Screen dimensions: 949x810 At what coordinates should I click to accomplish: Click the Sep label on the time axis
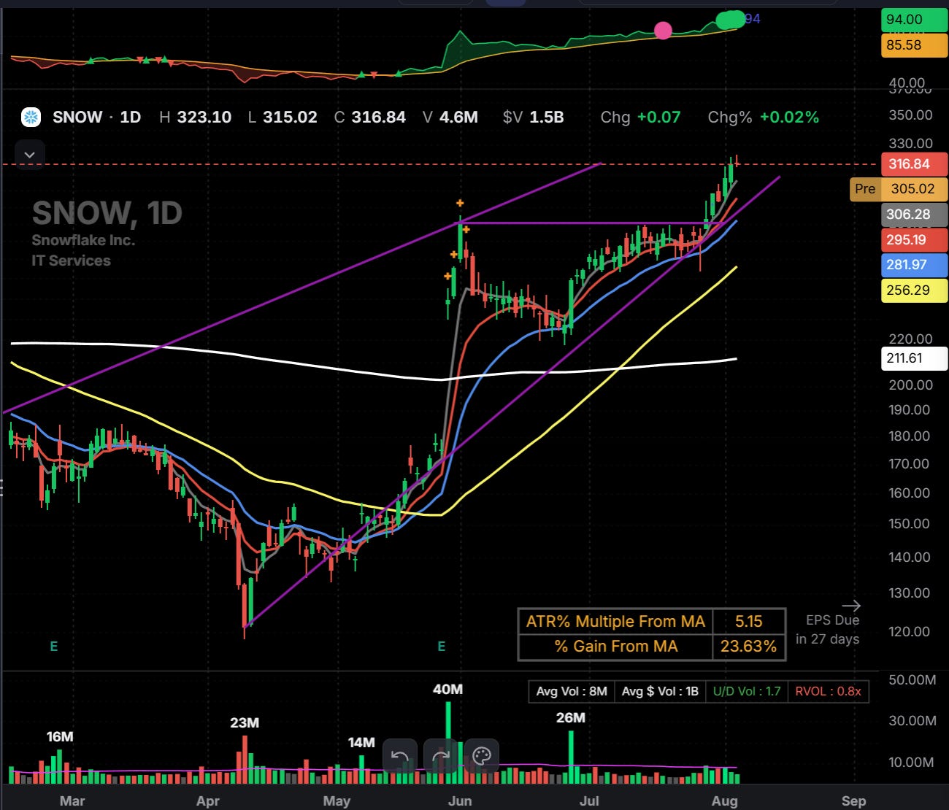(x=853, y=801)
